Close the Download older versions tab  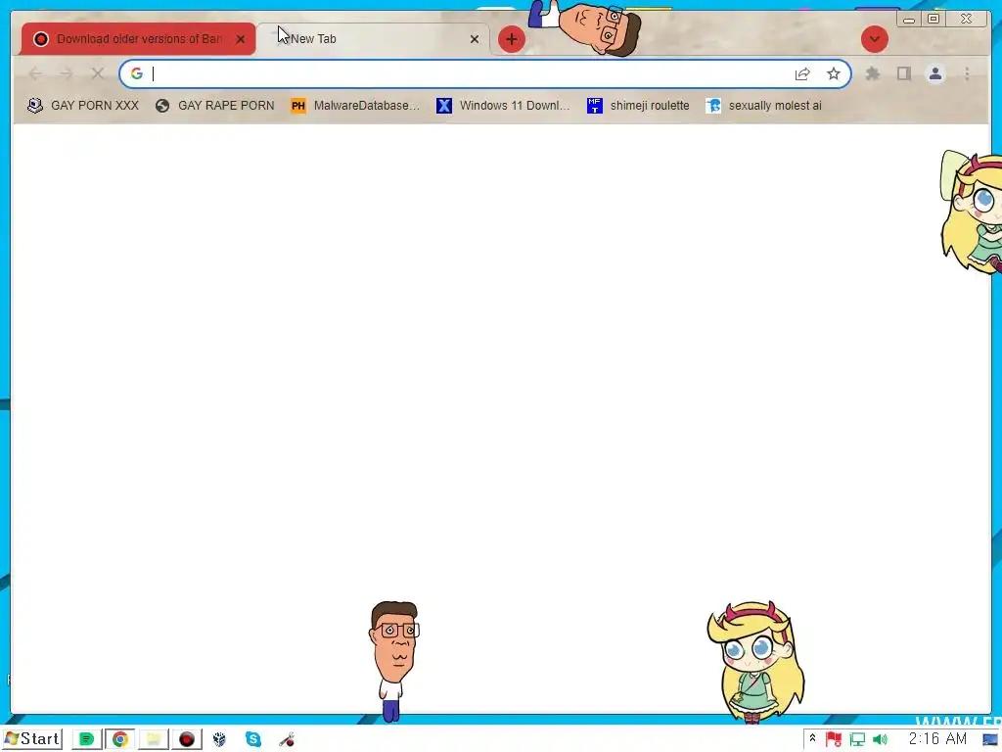pos(241,39)
